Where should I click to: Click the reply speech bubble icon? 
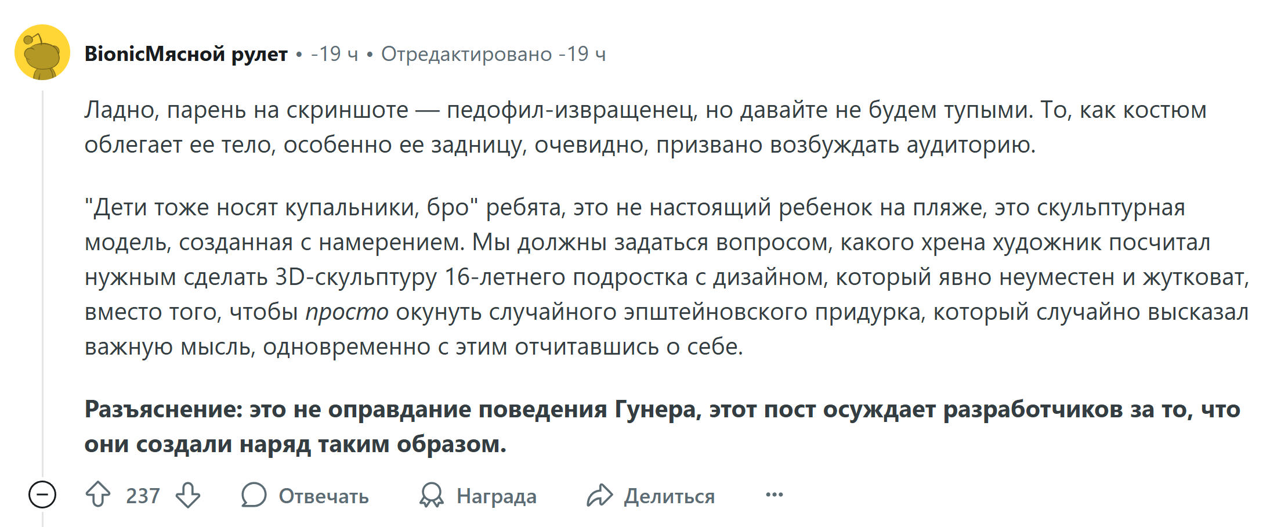tap(254, 495)
